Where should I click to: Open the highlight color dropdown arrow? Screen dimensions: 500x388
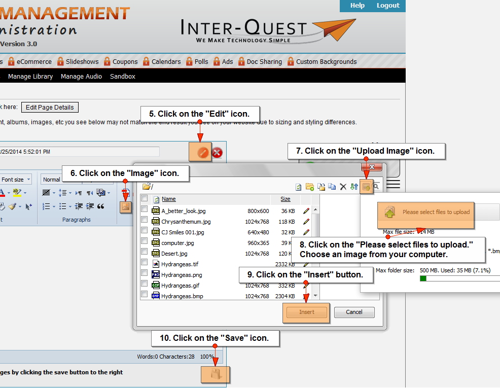click(x=25, y=193)
